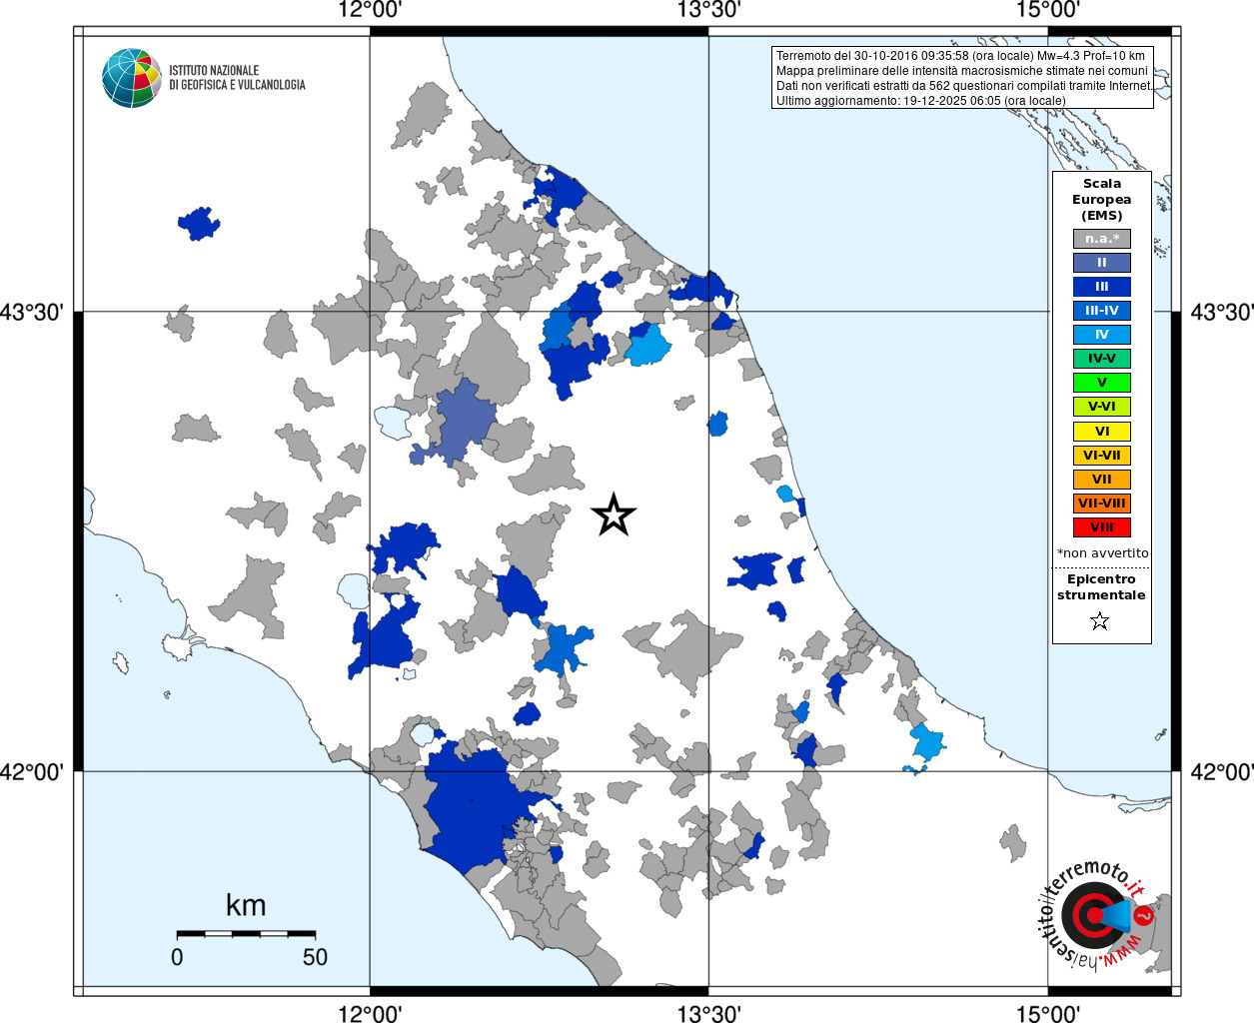Click the 'Epicentro strumentale' legend label

click(1101, 587)
